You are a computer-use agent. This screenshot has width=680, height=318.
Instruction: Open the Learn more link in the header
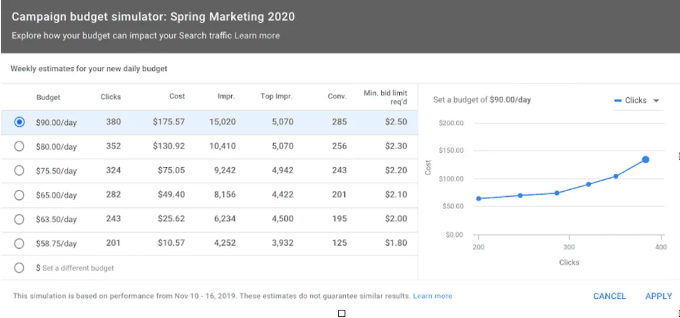coord(257,36)
